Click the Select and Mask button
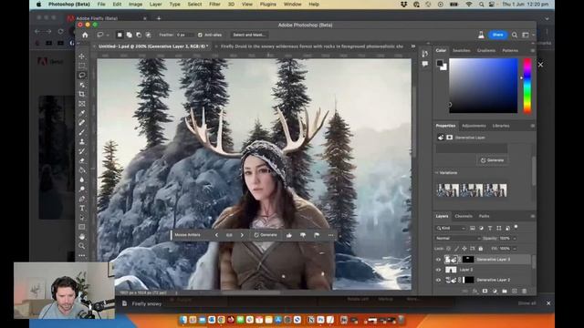The width and height of the screenshot is (584, 328). 249,35
